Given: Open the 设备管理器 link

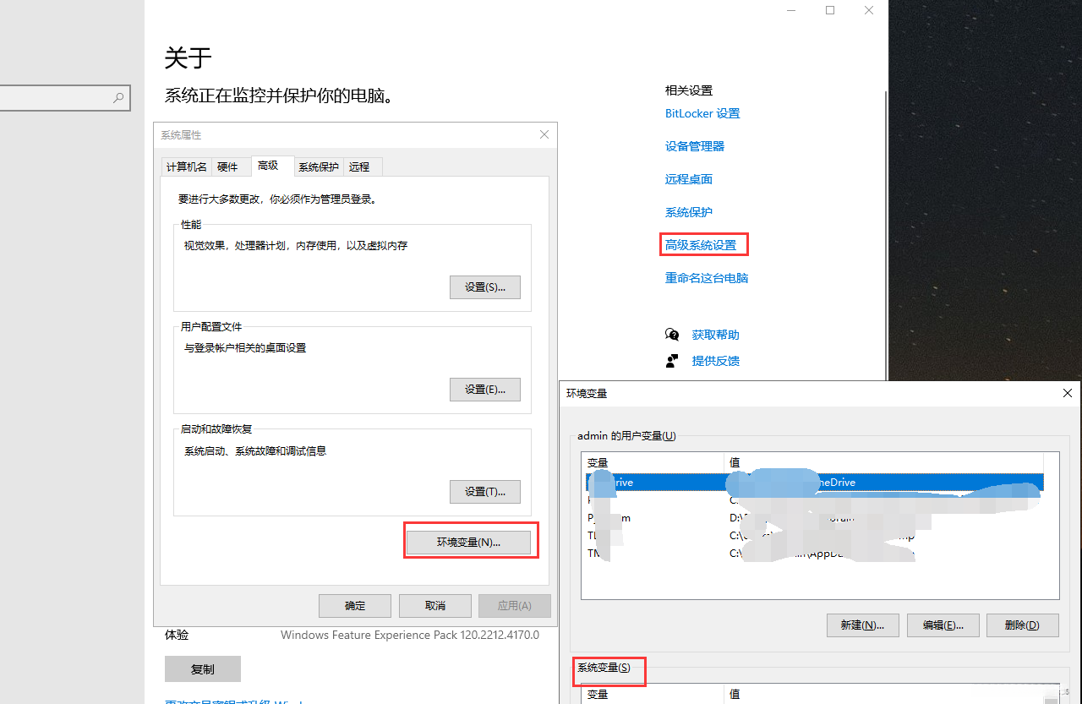Looking at the screenshot, I should (694, 145).
